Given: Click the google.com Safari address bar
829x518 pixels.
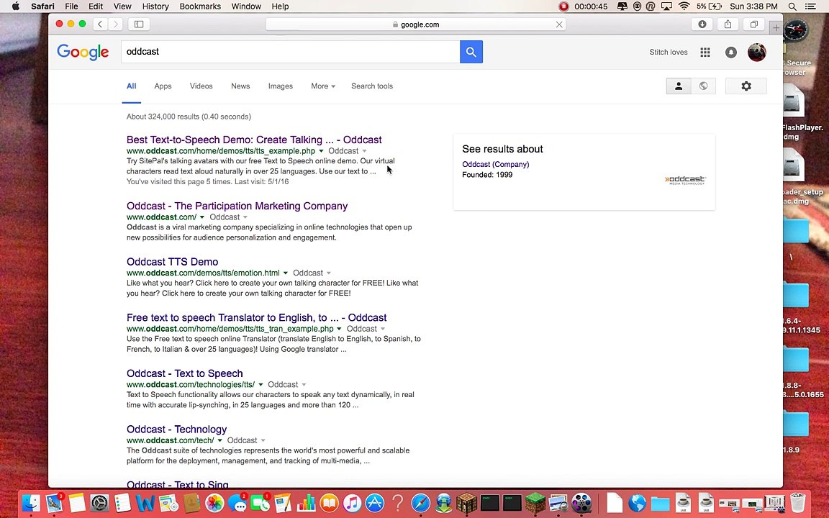Looking at the screenshot, I should pos(415,24).
